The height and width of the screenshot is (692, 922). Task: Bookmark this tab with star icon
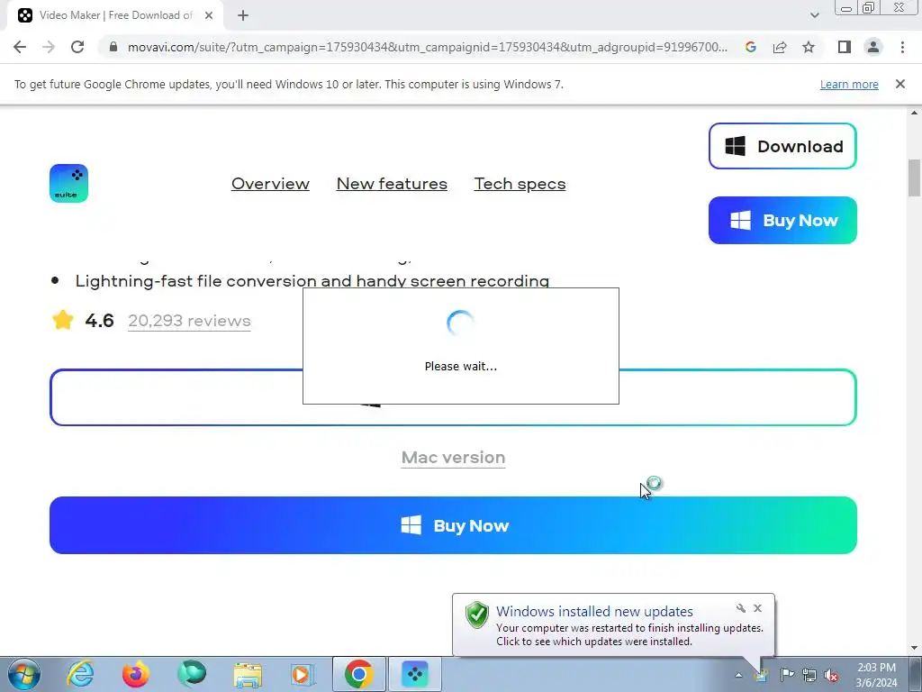tap(809, 47)
